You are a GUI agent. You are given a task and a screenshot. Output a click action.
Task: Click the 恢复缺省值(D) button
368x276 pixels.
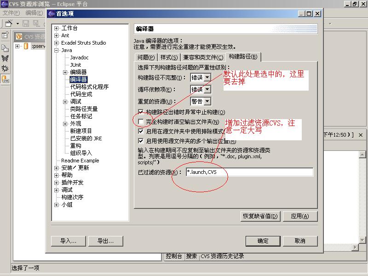click(260, 216)
